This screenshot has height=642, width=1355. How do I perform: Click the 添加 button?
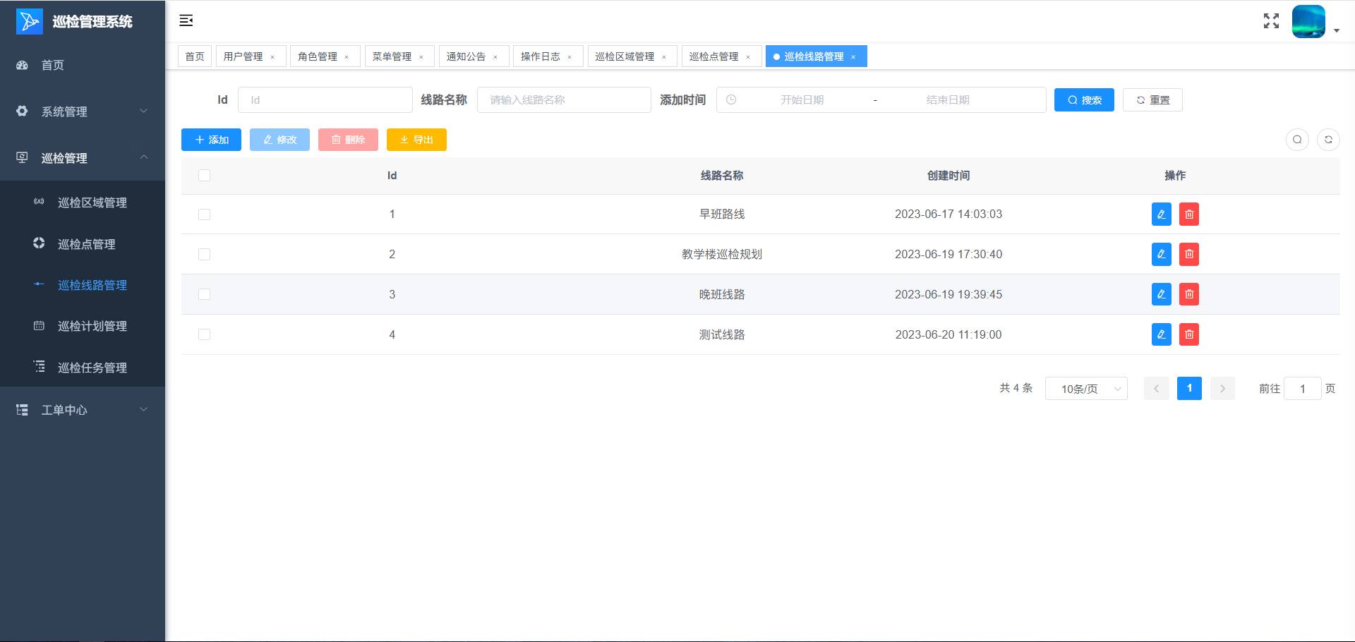(211, 140)
